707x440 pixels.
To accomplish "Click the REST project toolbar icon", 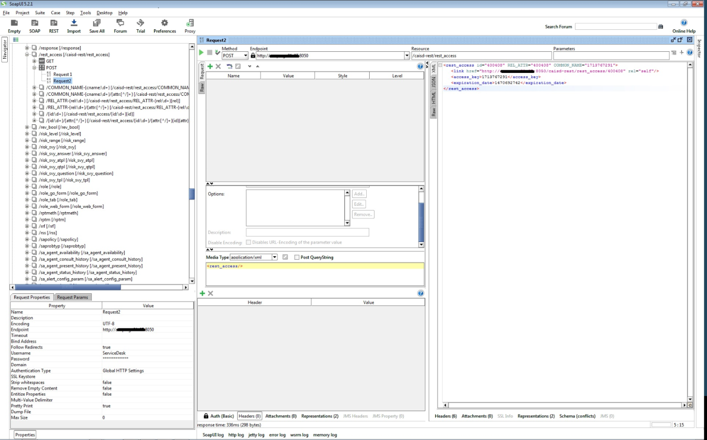I will (x=54, y=23).
